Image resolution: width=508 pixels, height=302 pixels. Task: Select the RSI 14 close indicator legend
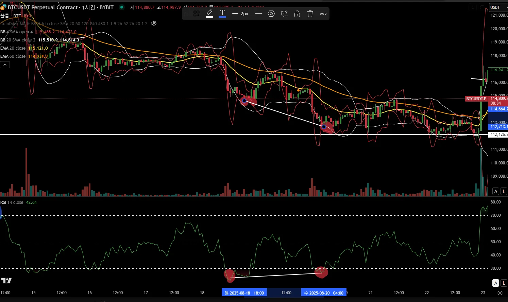(x=12, y=202)
